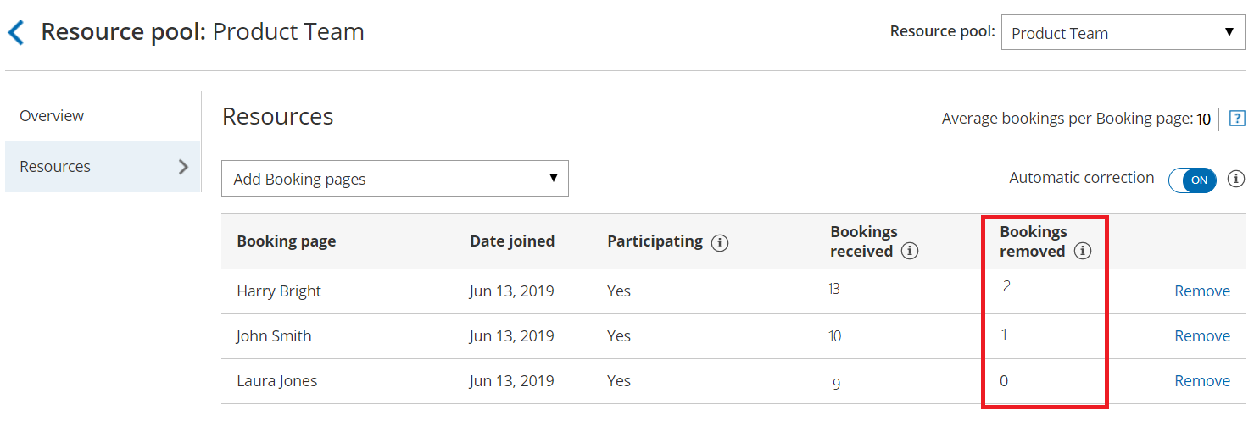
Task: Open the Resource pool Product Team dropdown
Action: point(1123,33)
